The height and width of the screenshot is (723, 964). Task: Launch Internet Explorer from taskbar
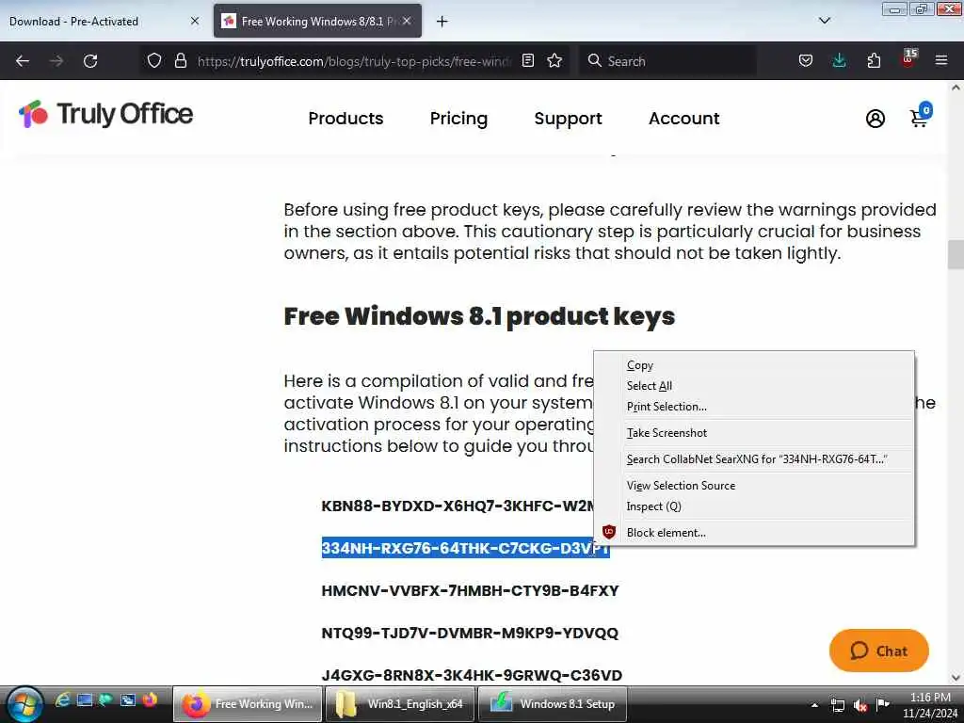coord(62,699)
